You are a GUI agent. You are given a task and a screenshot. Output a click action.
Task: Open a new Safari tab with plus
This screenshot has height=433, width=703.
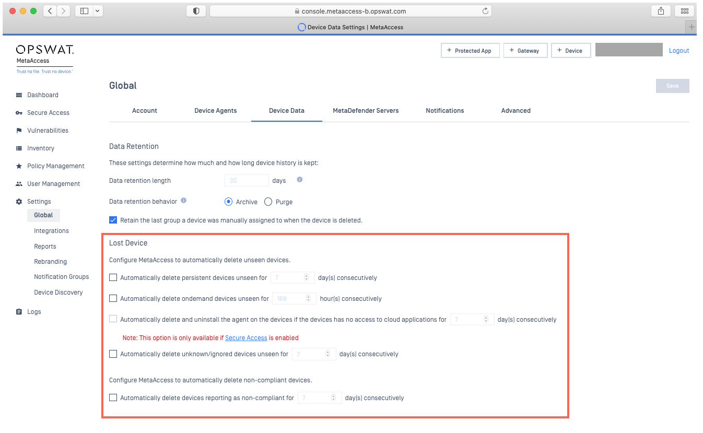(692, 27)
